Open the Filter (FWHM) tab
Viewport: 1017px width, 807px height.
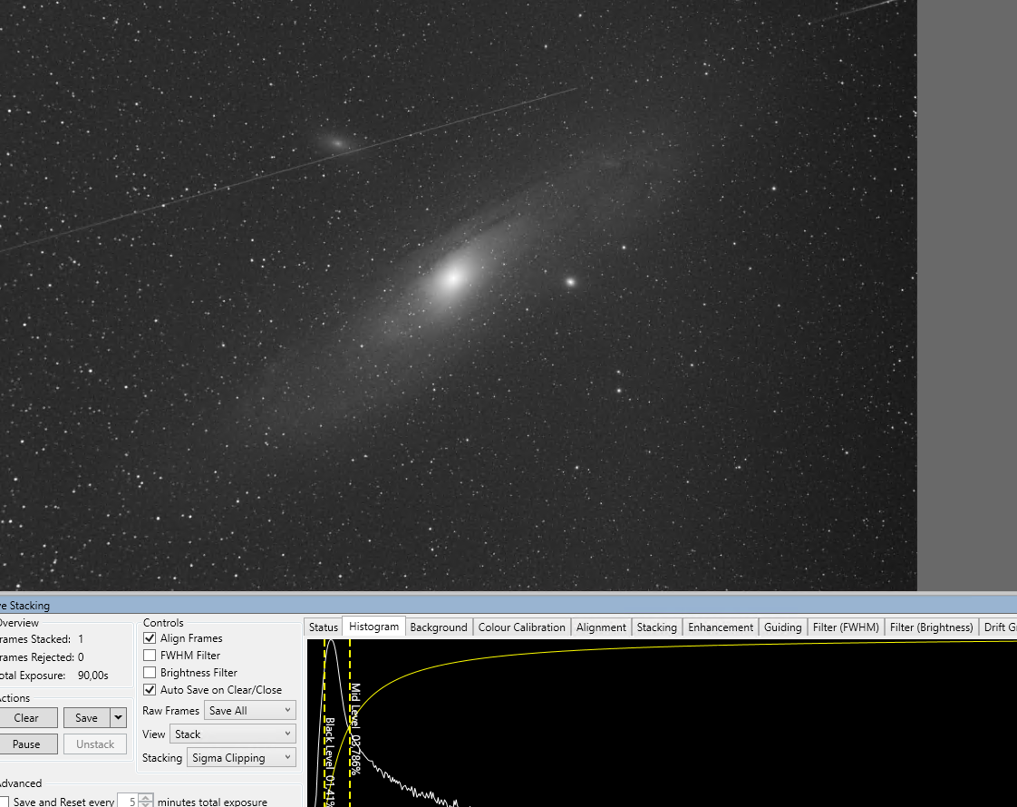point(846,627)
